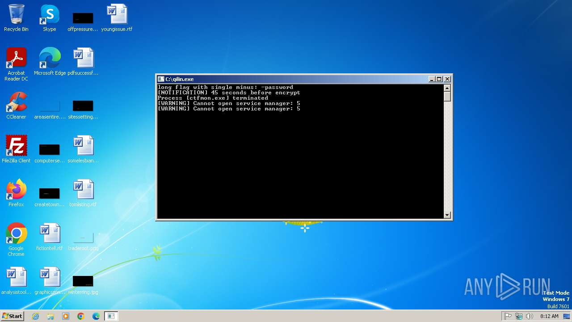Open Microsoft Edge desktop shortcut
Viewport: 572px width, 322px height.
tap(50, 62)
